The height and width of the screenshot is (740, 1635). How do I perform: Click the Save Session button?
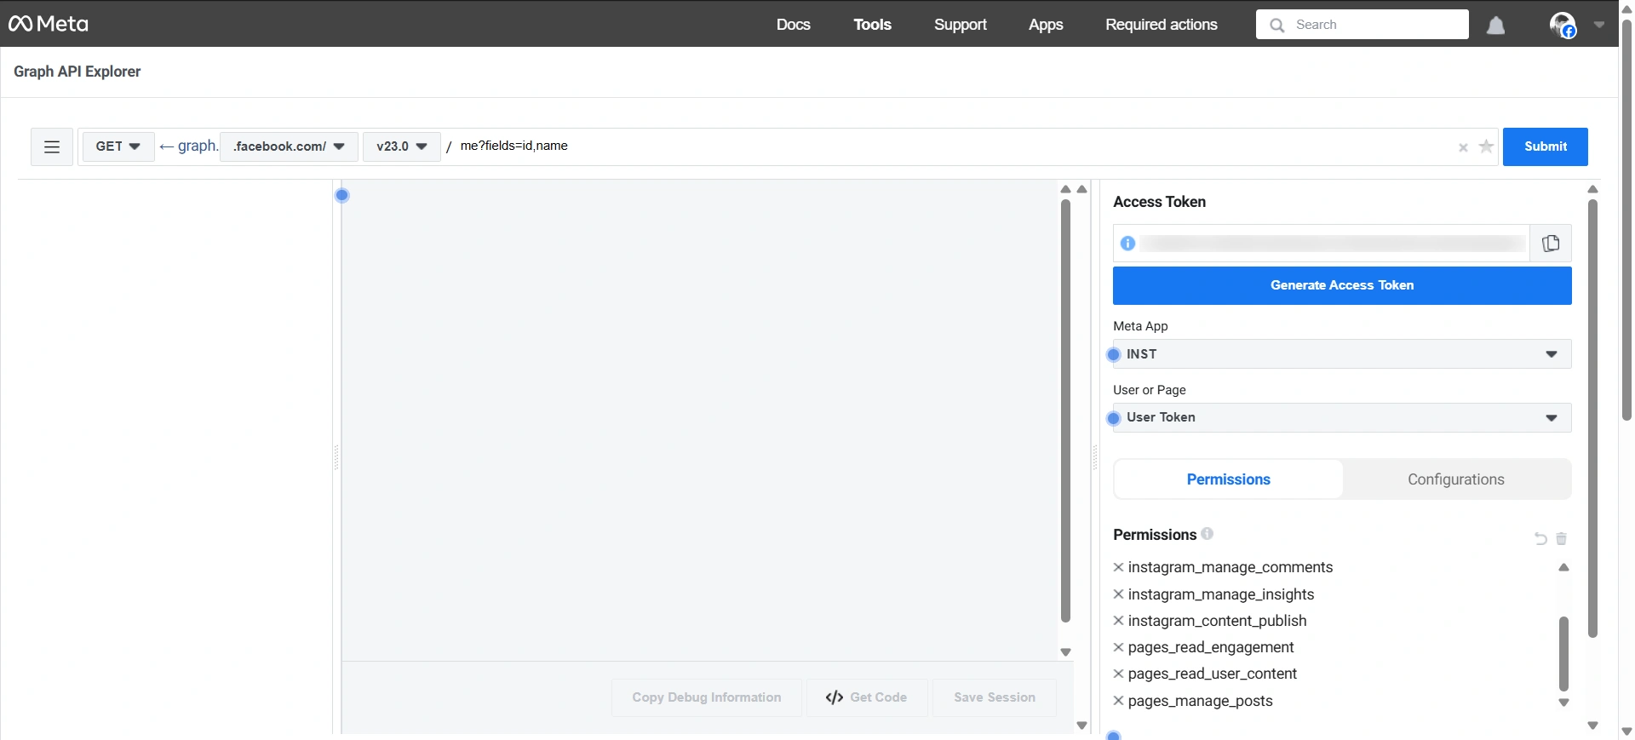pos(995,697)
